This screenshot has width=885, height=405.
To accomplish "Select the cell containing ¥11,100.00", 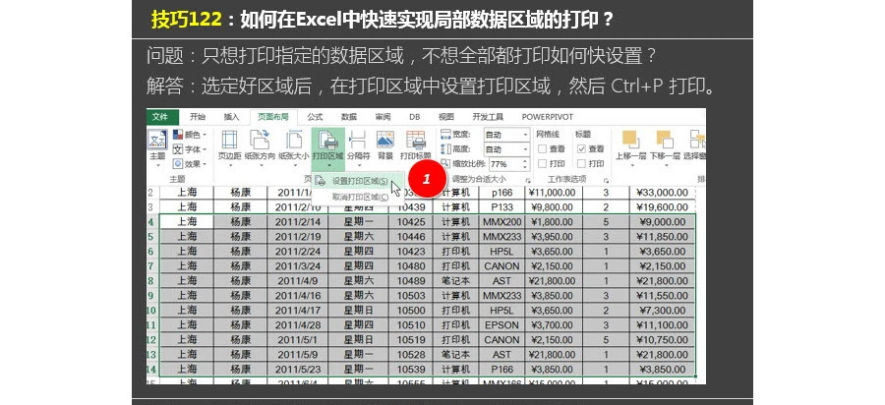I will (x=663, y=325).
